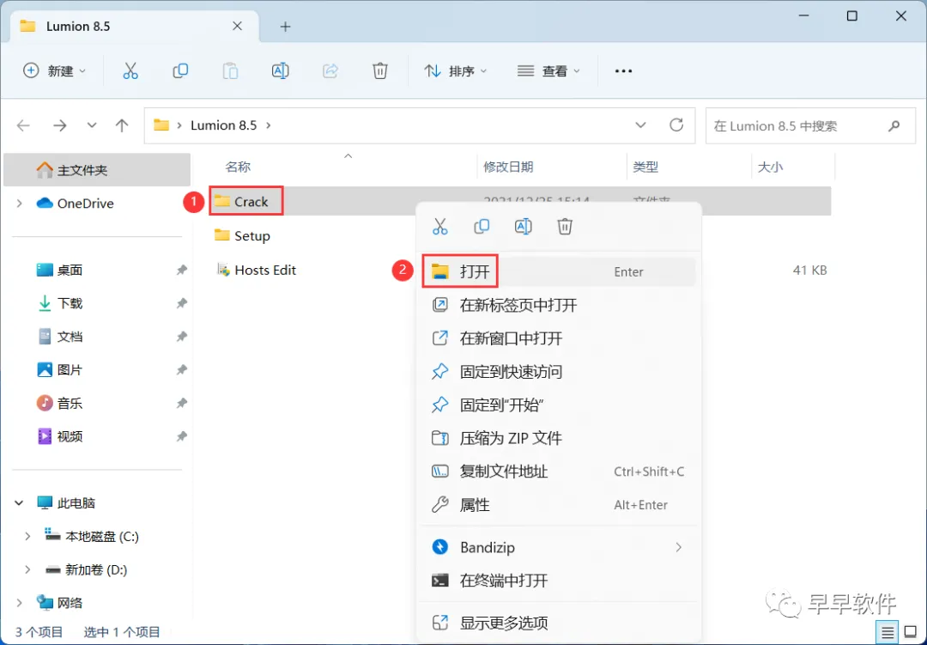Choose 固定到"开始" menu item
927x645 pixels.
coord(558,405)
